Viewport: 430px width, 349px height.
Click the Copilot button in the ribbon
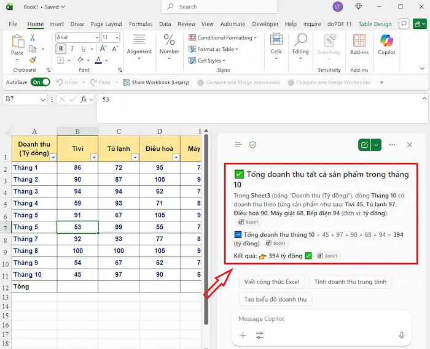pos(386,45)
